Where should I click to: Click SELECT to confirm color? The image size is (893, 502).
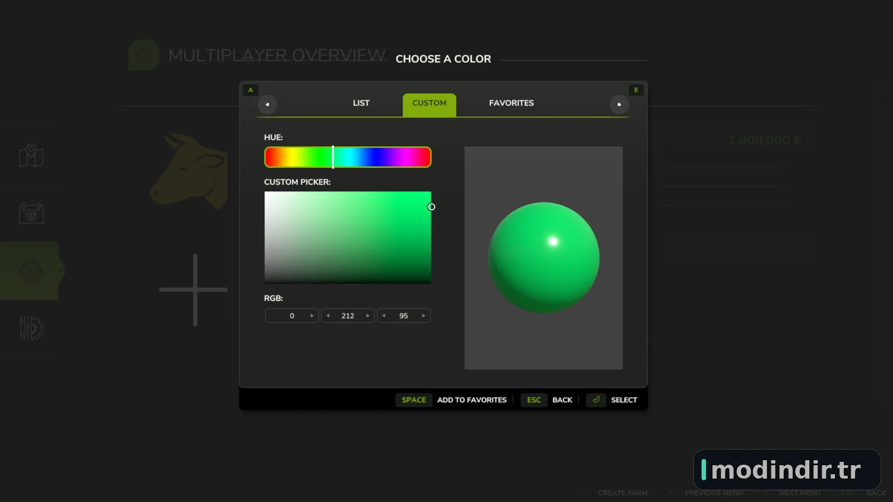click(624, 400)
